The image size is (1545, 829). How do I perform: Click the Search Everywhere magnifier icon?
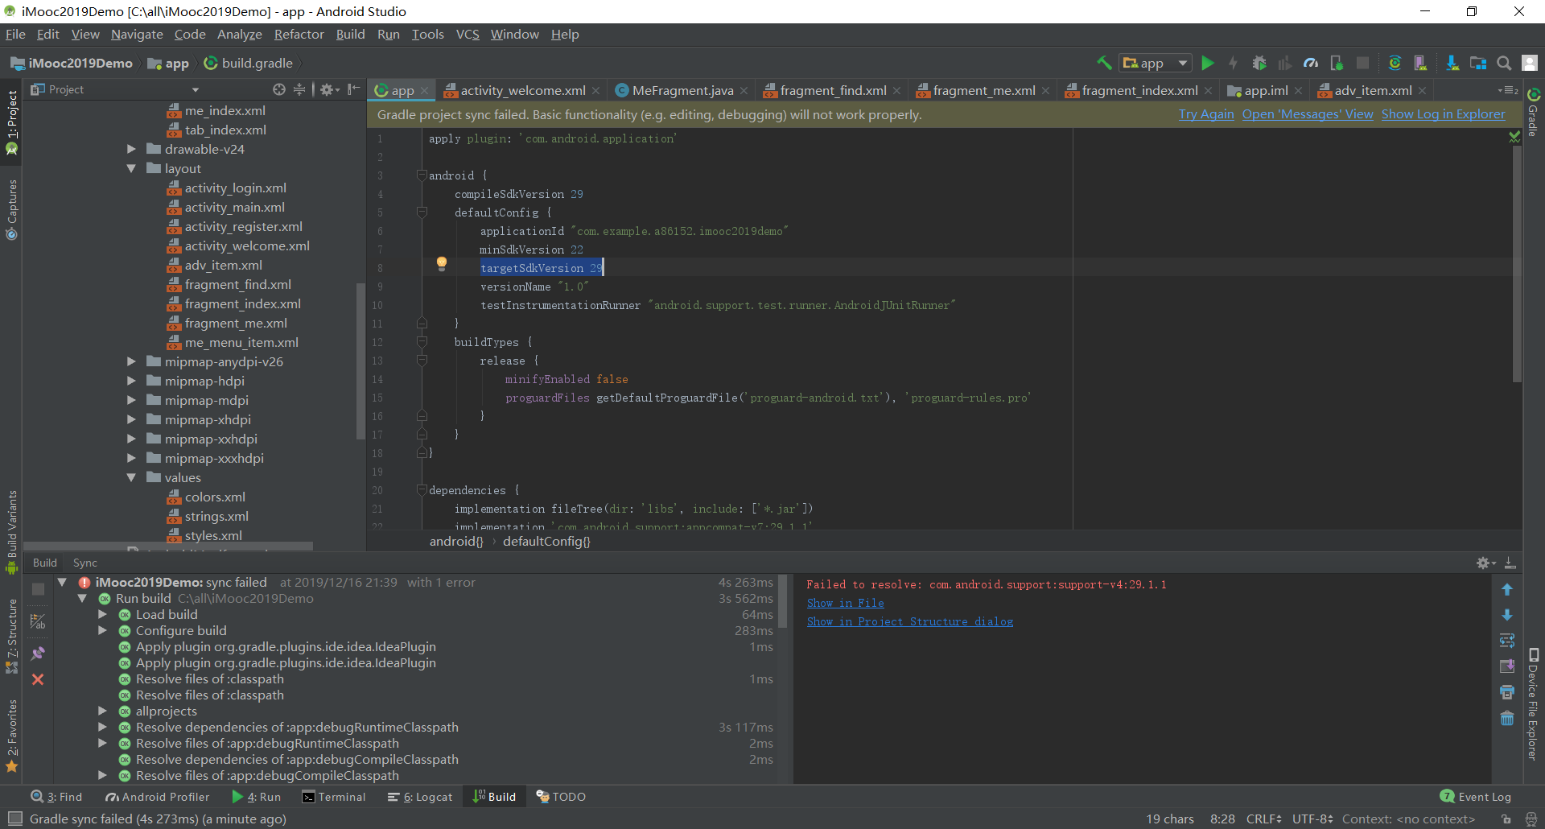[1504, 63]
